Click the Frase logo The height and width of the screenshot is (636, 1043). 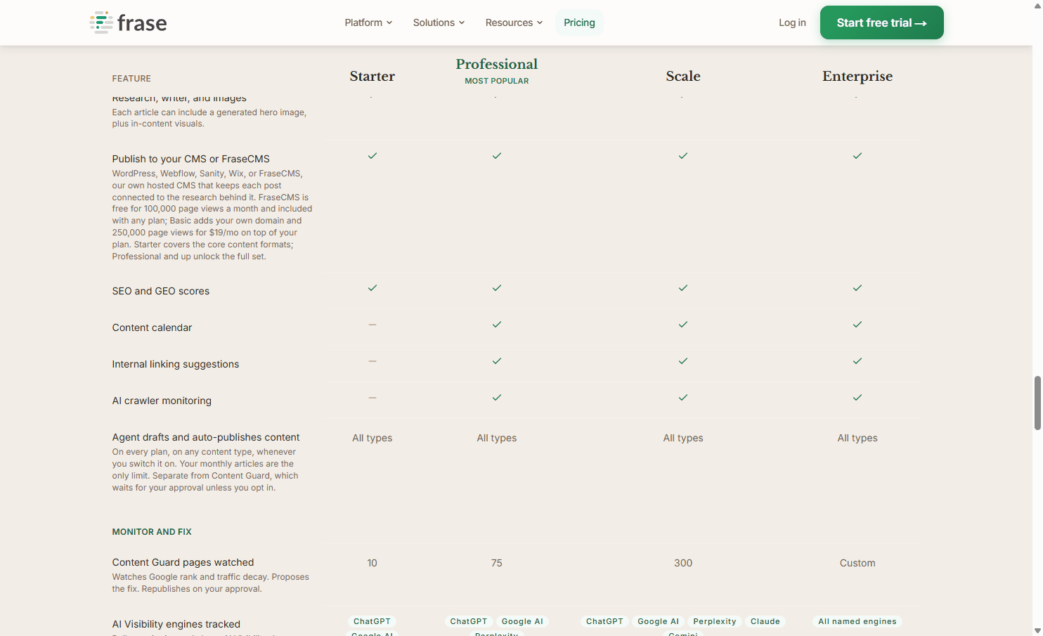(128, 22)
